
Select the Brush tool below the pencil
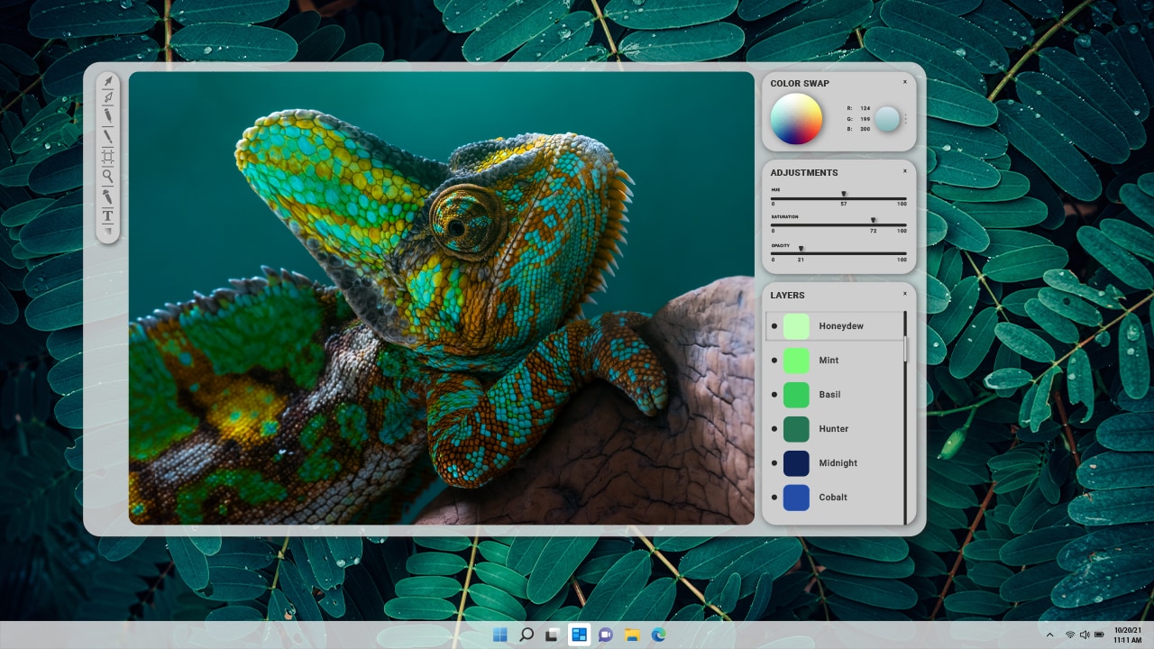[108, 136]
